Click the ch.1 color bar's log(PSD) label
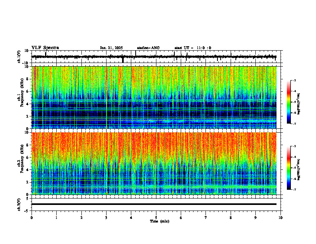 tap(299, 104)
